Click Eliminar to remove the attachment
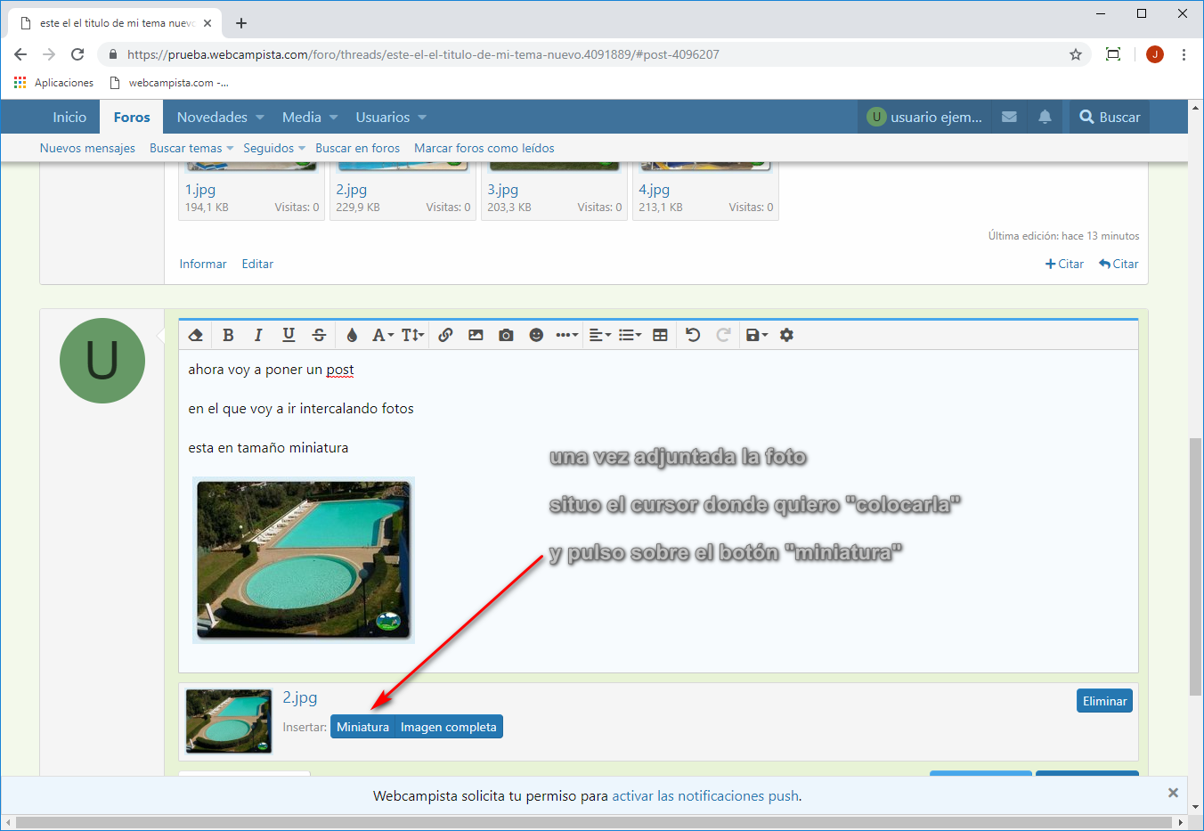The height and width of the screenshot is (831, 1204). (x=1104, y=701)
